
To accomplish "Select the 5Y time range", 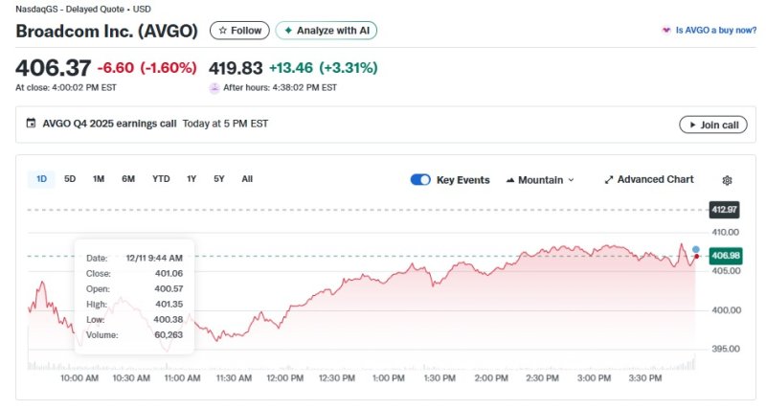I will pyautogui.click(x=219, y=179).
